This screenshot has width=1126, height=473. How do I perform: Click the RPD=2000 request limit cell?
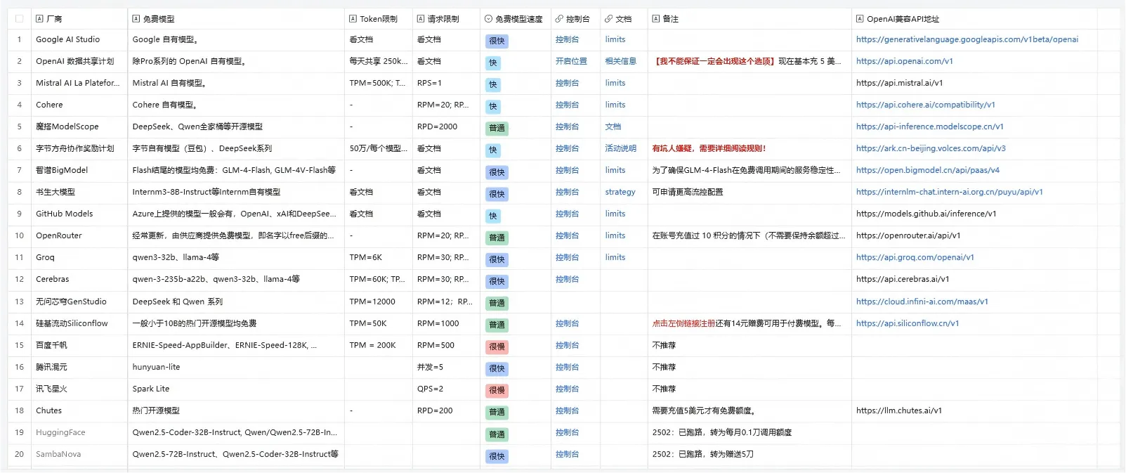point(447,127)
